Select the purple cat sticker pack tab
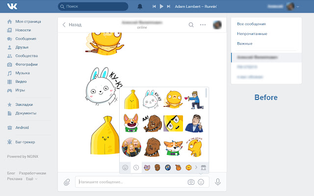 [x=147, y=168]
